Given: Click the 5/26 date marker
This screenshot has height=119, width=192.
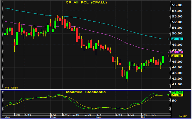Looking at the screenshot, I should tap(88, 115).
